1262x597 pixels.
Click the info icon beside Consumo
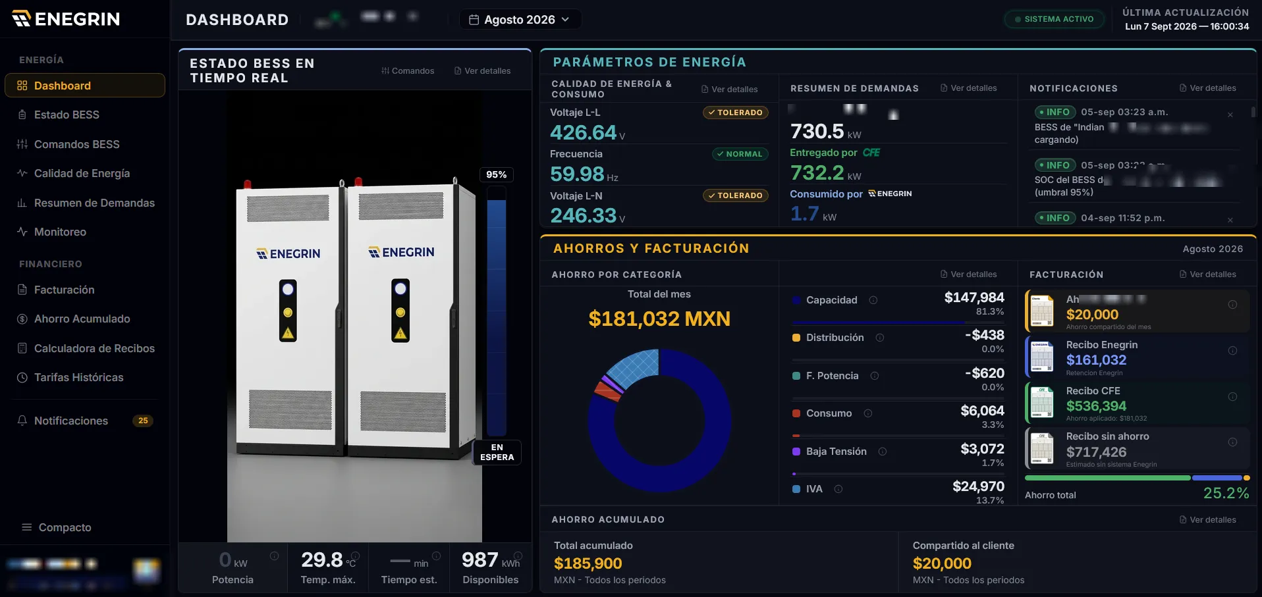point(868,413)
